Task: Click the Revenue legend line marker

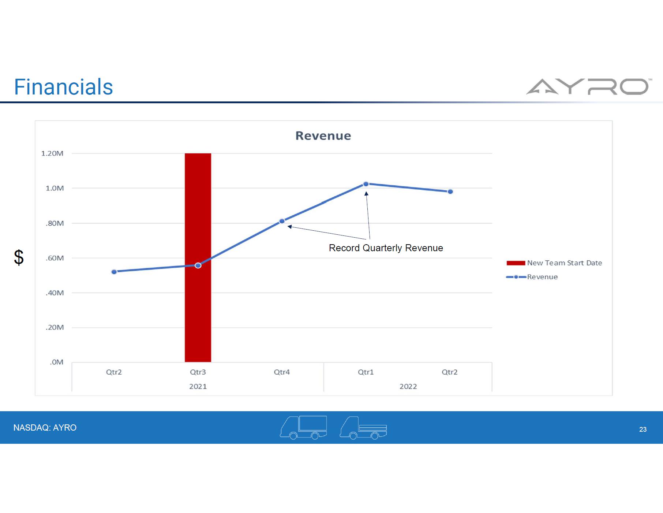Action: click(516, 277)
